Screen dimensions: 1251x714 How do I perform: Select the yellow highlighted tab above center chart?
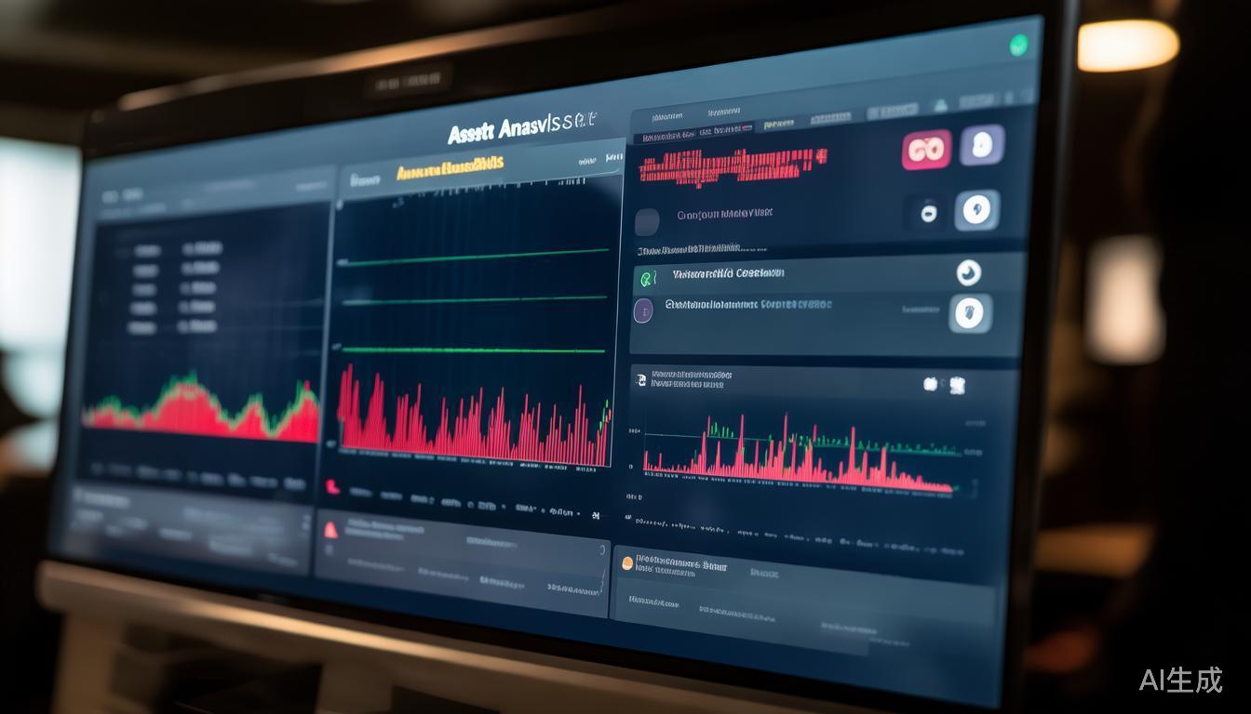point(450,170)
